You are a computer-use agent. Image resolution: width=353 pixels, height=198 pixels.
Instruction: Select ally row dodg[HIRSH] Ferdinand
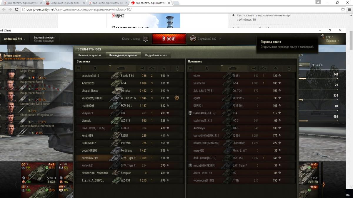tap(129, 150)
